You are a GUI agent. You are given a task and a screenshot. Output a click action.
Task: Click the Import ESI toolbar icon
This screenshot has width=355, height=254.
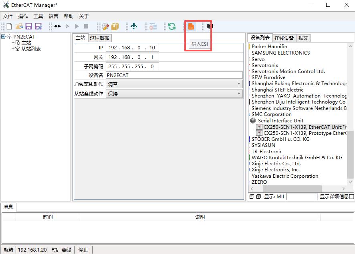tap(191, 26)
